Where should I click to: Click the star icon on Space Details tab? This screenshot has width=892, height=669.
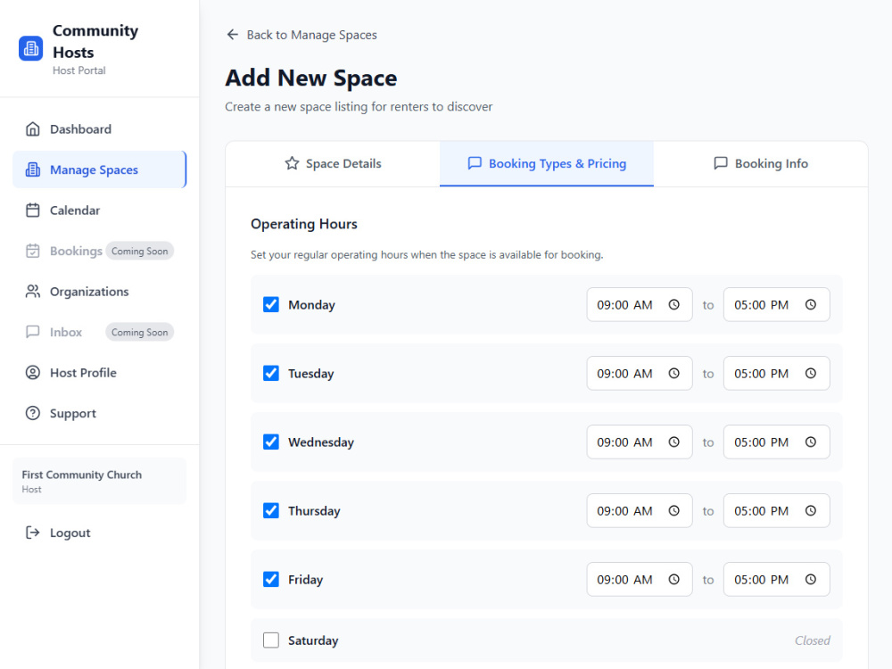tap(292, 163)
